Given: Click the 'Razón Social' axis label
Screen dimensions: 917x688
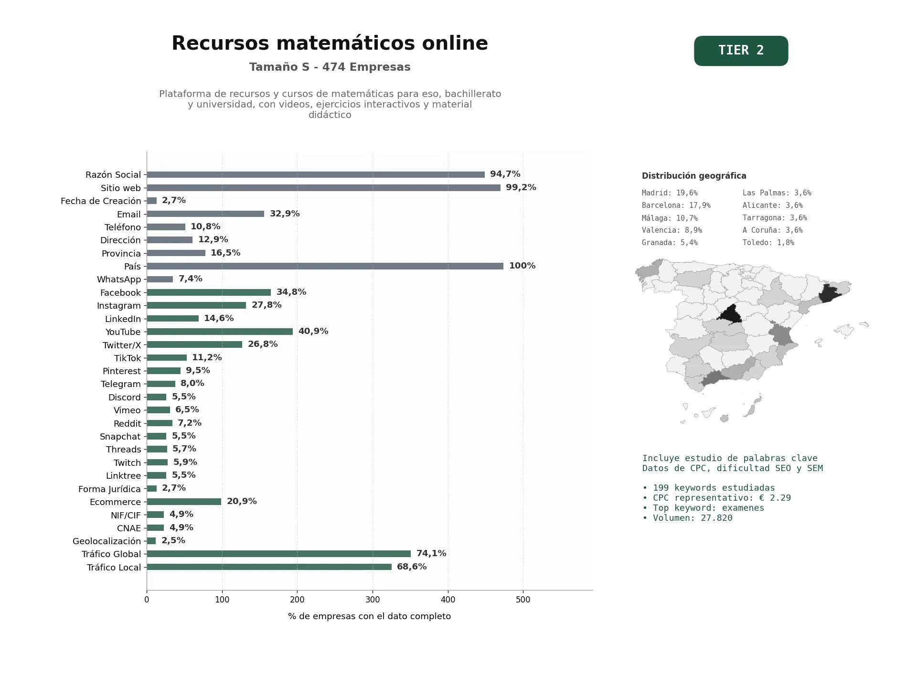Looking at the screenshot, I should tap(113, 175).
